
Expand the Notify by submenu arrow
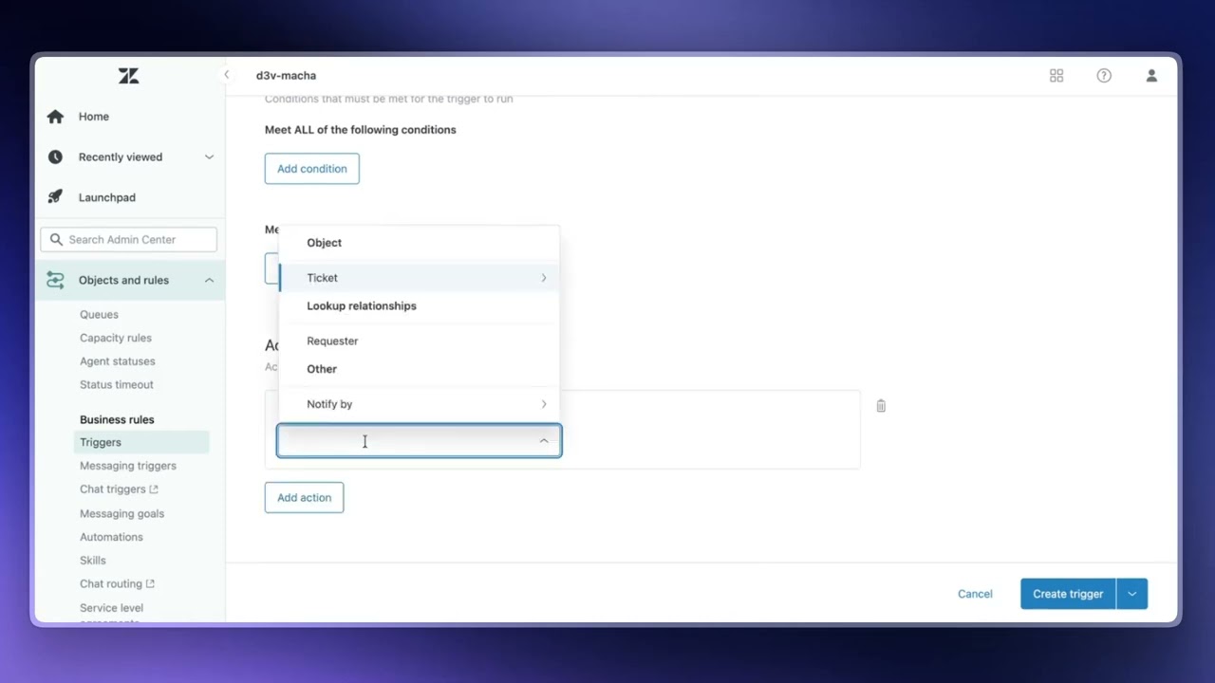tap(544, 404)
